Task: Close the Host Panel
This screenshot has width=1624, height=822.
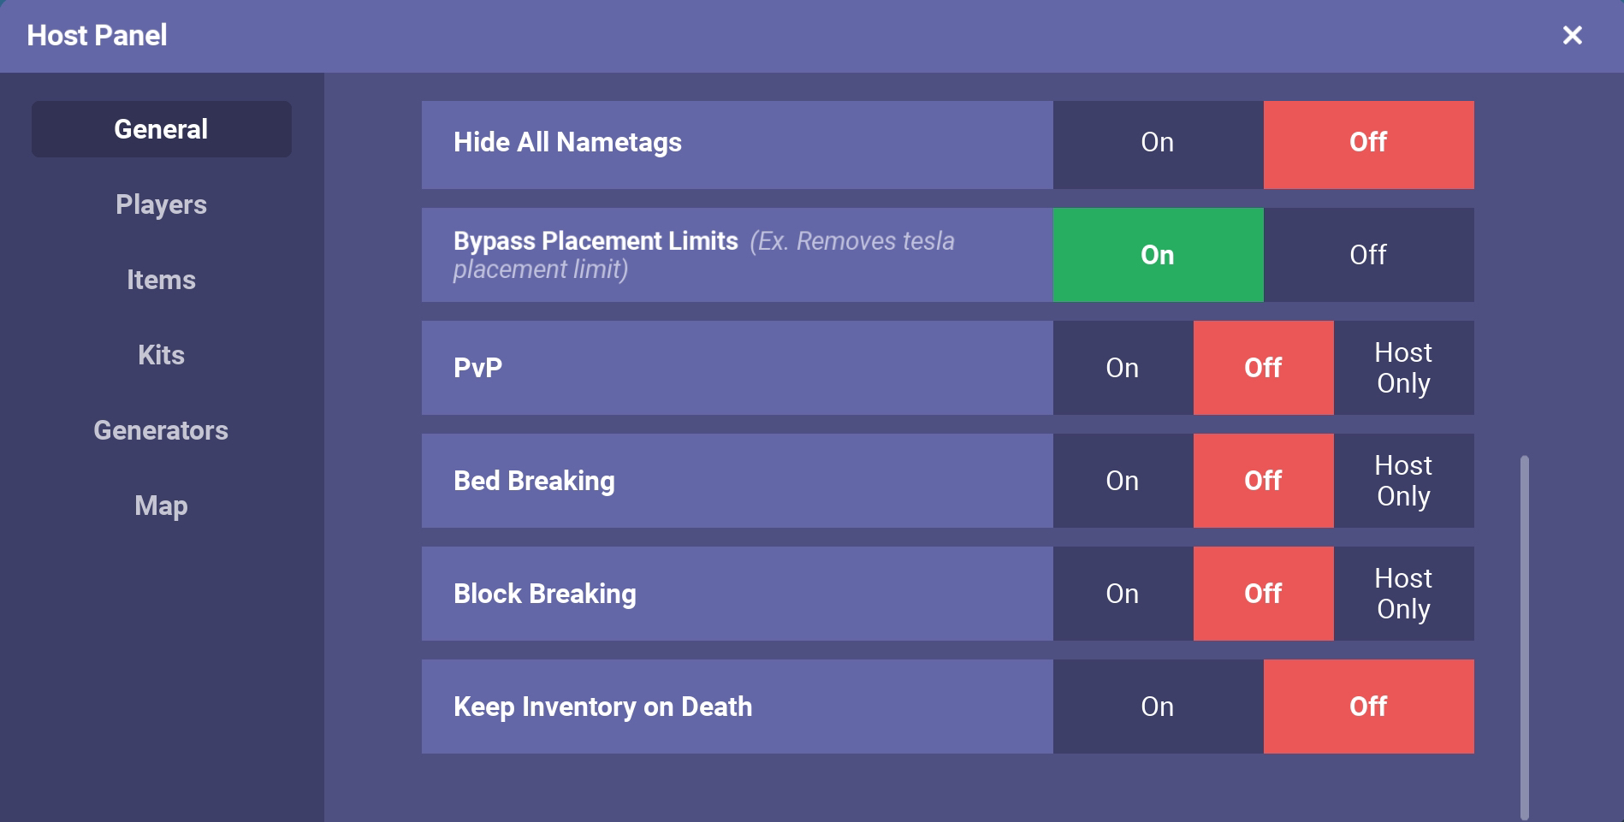Action: pos(1572,35)
